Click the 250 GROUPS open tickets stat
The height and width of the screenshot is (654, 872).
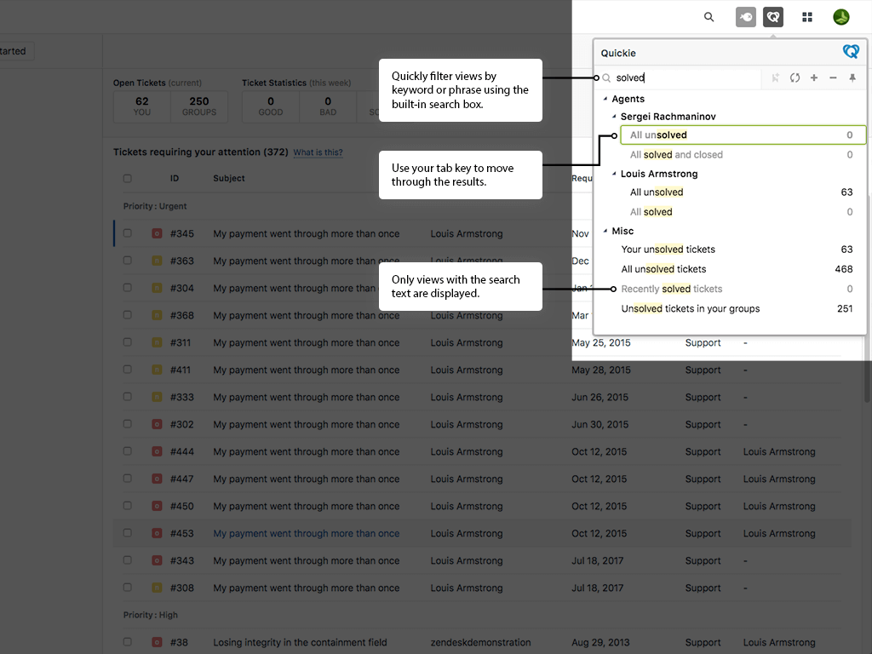click(x=199, y=106)
